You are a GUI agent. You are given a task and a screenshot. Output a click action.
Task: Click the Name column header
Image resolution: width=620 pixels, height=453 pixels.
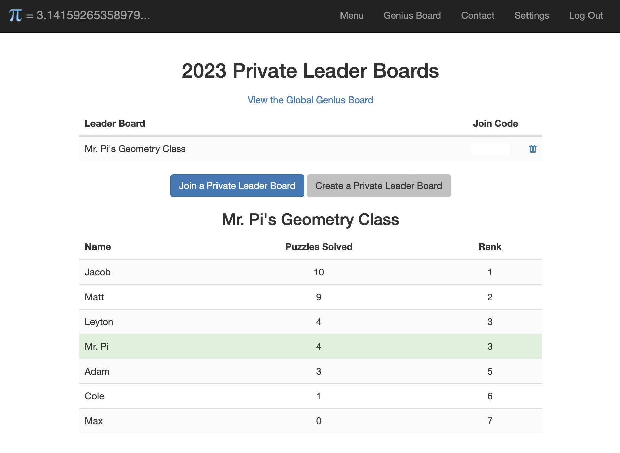[x=98, y=247]
